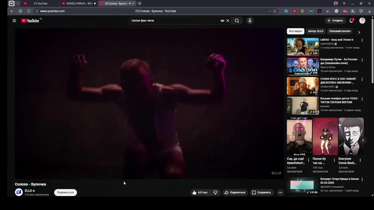Open the media playback extension icon
The width and height of the screenshot is (374, 210).
click(353, 11)
